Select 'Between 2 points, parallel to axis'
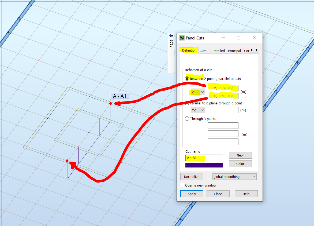Image resolution: width=314 pixels, height=226 pixels. click(x=187, y=79)
